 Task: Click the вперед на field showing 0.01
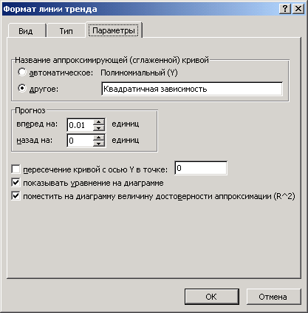click(81, 125)
